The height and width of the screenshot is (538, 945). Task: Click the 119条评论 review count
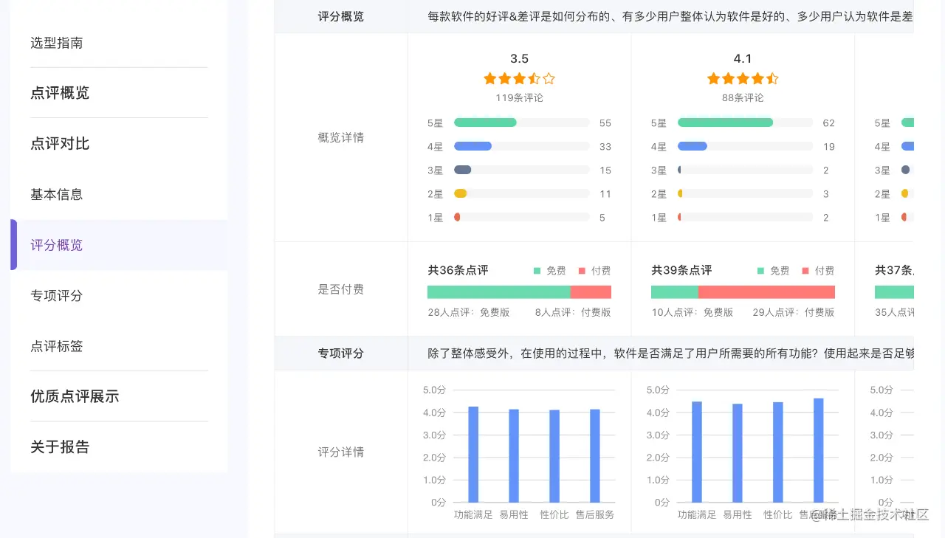point(519,97)
